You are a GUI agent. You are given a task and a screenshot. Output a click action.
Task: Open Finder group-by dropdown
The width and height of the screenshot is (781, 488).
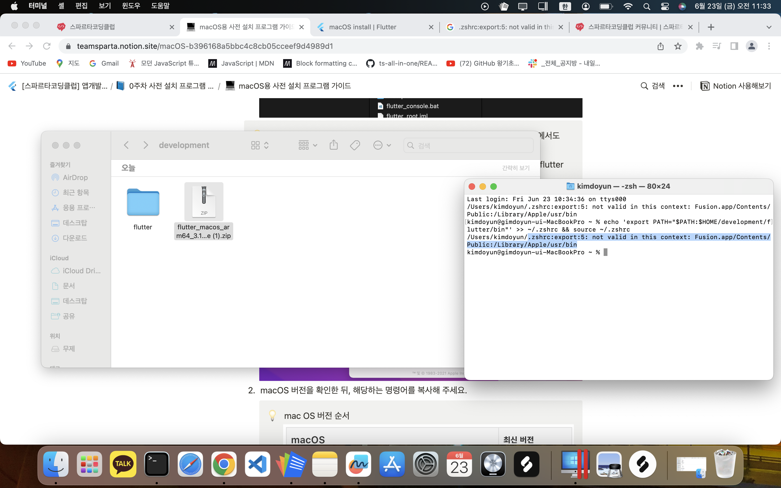tap(308, 145)
